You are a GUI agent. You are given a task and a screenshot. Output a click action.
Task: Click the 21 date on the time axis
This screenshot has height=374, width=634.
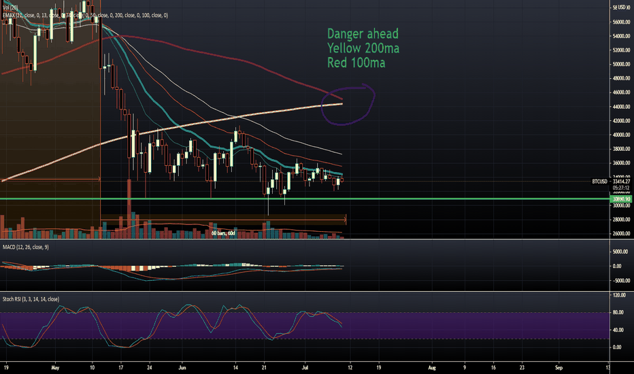pyautogui.click(x=264, y=367)
